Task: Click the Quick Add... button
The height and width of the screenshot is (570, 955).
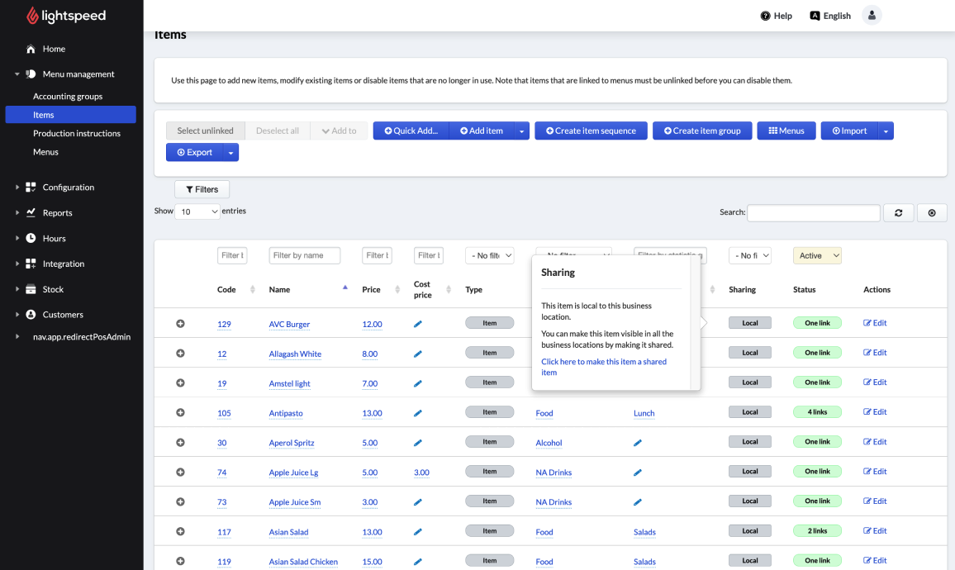Action: [411, 131]
